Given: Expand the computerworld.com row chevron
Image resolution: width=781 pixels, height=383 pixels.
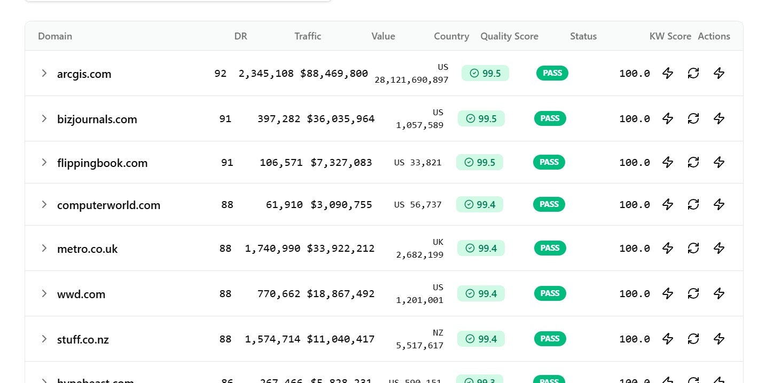Looking at the screenshot, I should coord(44,204).
